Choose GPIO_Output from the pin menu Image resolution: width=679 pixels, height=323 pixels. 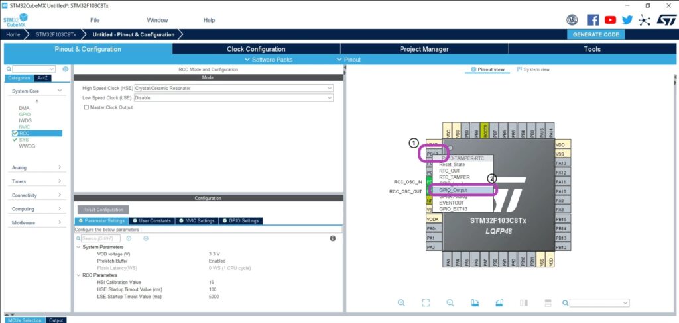tap(453, 190)
